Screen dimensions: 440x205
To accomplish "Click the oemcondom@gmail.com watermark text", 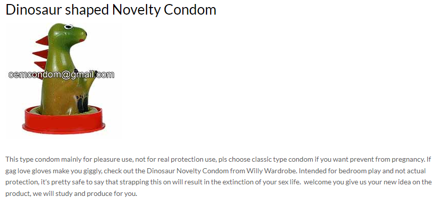I will coord(61,75).
